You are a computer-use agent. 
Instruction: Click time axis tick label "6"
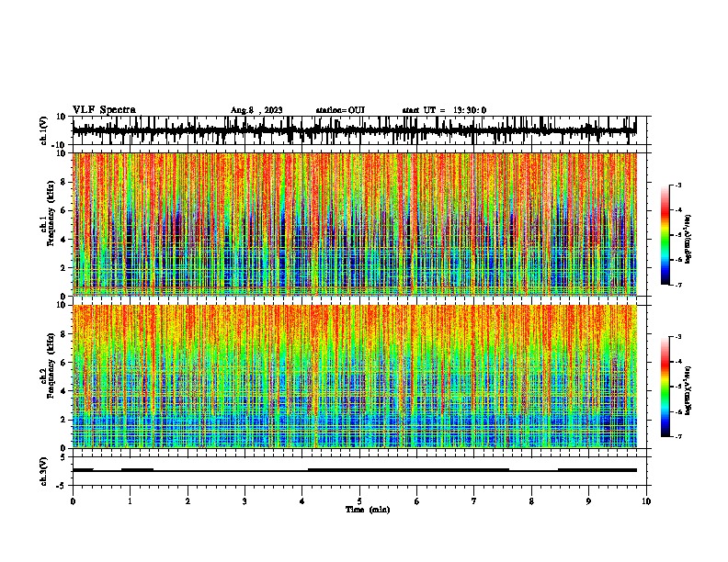click(x=417, y=501)
